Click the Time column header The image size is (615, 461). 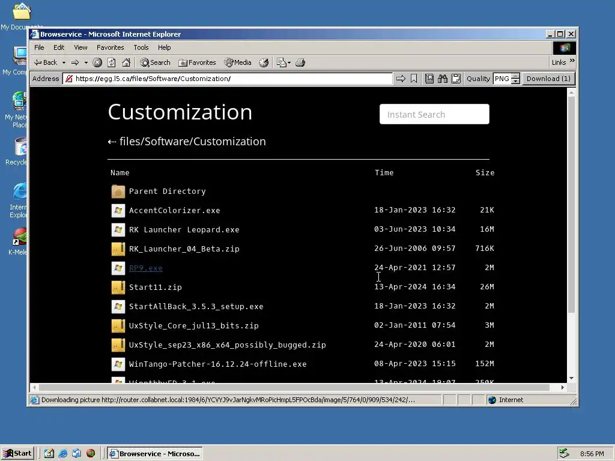[x=384, y=172]
